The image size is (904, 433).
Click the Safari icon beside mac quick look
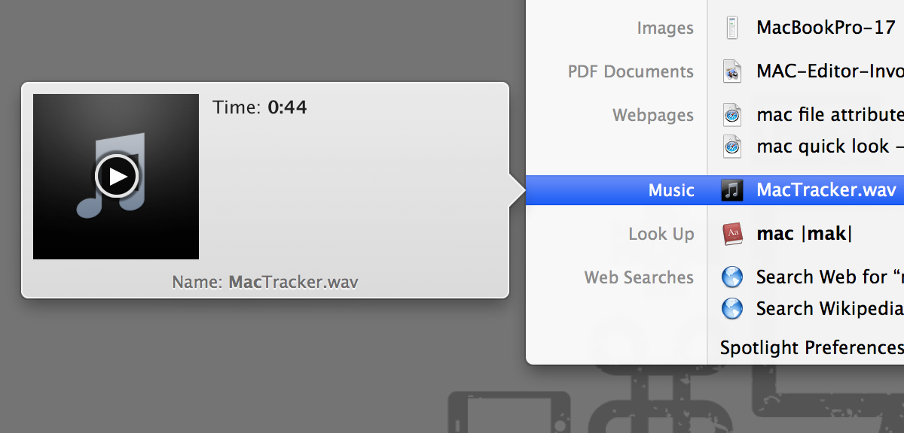[732, 146]
